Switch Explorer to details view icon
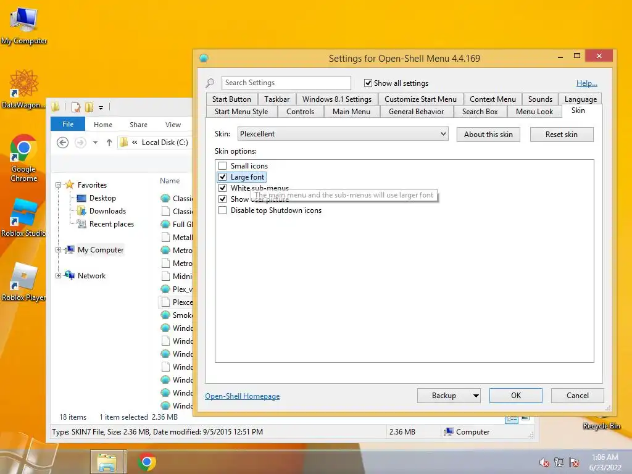The width and height of the screenshot is (632, 474). [512, 419]
